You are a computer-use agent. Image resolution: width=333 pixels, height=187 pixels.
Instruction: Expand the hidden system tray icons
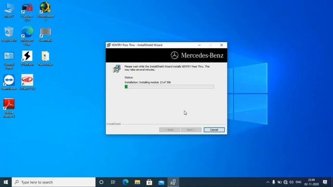tap(267, 182)
